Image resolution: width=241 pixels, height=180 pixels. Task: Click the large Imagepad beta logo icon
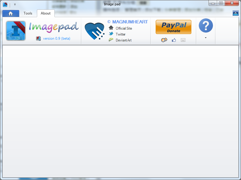click(16, 31)
